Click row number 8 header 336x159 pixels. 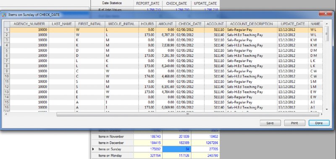(x=7, y=66)
